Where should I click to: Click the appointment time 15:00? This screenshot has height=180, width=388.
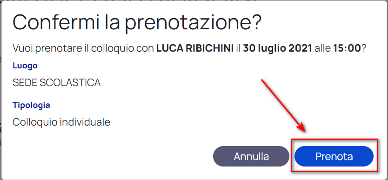(347, 48)
